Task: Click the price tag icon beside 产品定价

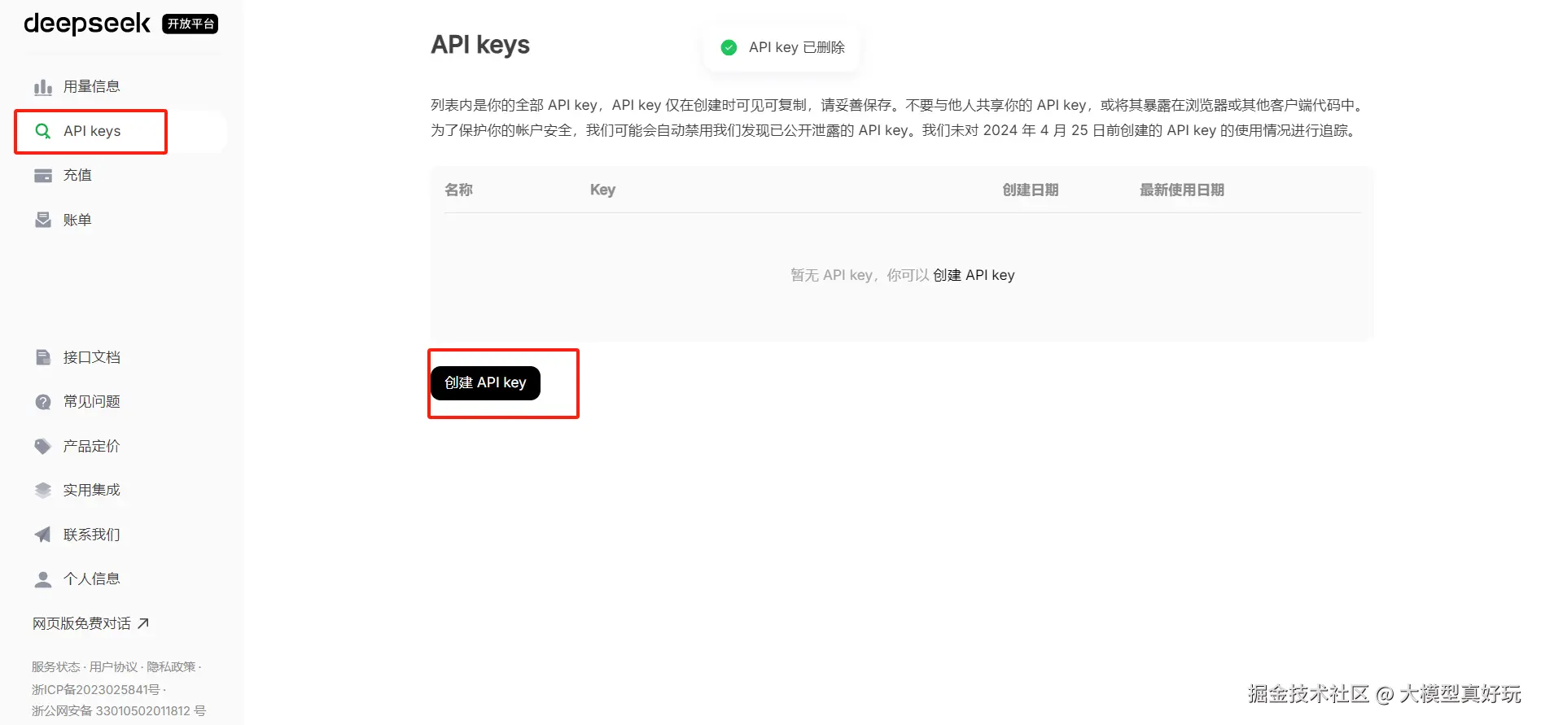Action: tap(43, 446)
